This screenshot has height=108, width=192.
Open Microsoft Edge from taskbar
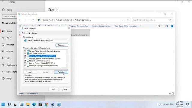tap(34, 104)
